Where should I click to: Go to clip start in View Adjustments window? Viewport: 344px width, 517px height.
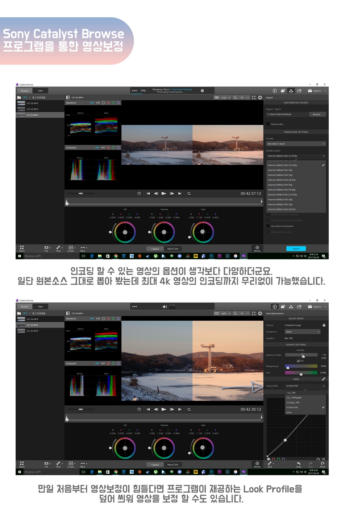(148, 409)
